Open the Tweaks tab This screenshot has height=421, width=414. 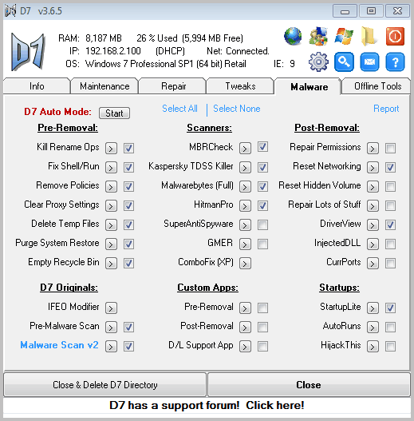(x=240, y=86)
